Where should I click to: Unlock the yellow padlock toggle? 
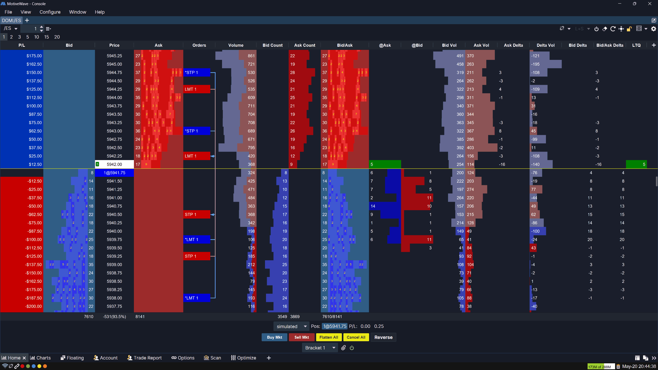(629, 29)
